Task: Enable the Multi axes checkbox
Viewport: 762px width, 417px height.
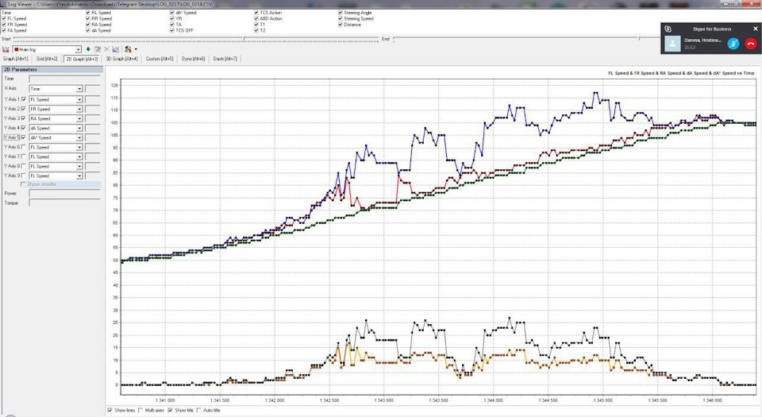Action: pyautogui.click(x=141, y=410)
